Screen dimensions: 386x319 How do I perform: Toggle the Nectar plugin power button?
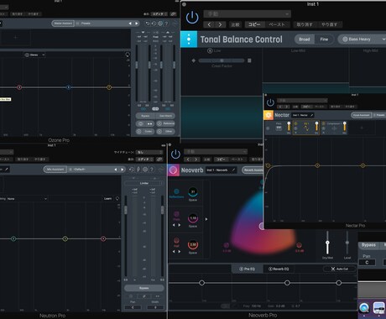click(x=270, y=102)
